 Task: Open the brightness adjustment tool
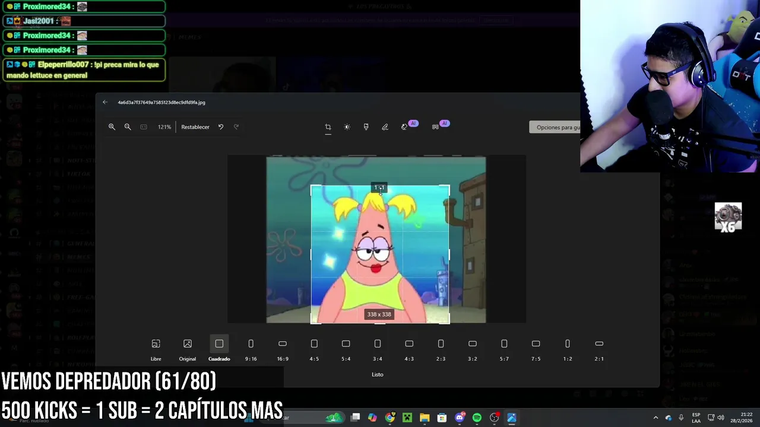[347, 127]
